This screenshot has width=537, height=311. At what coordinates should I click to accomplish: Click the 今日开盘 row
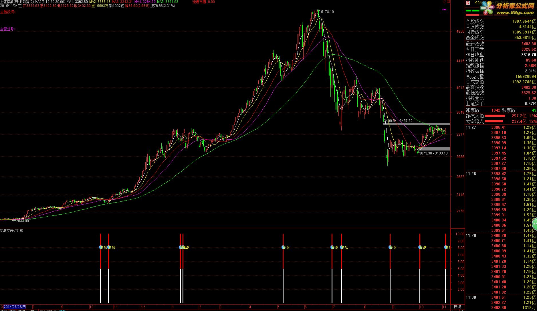click(501, 49)
